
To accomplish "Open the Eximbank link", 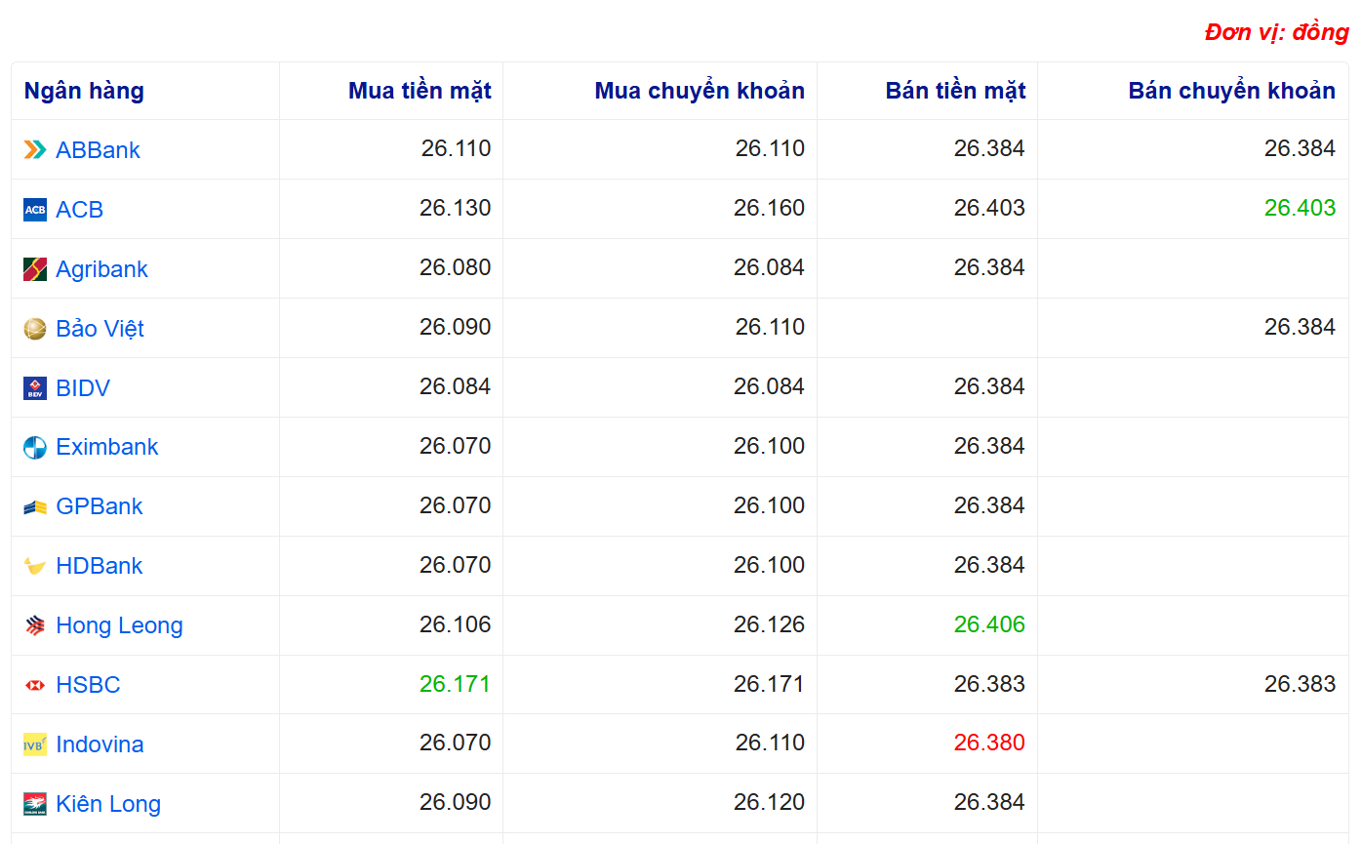I will [x=106, y=447].
